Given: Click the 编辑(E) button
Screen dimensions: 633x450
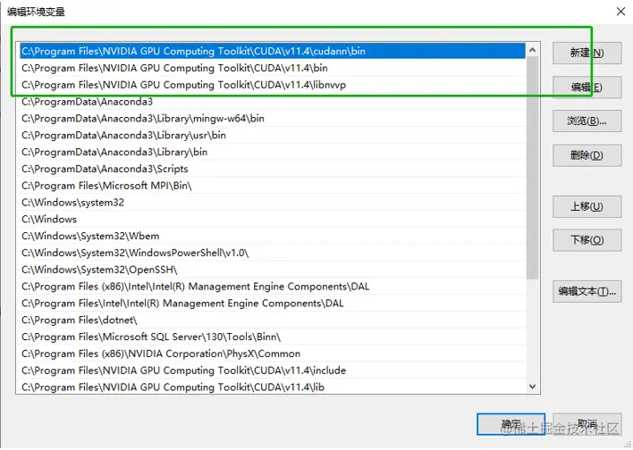Looking at the screenshot, I should point(587,87).
